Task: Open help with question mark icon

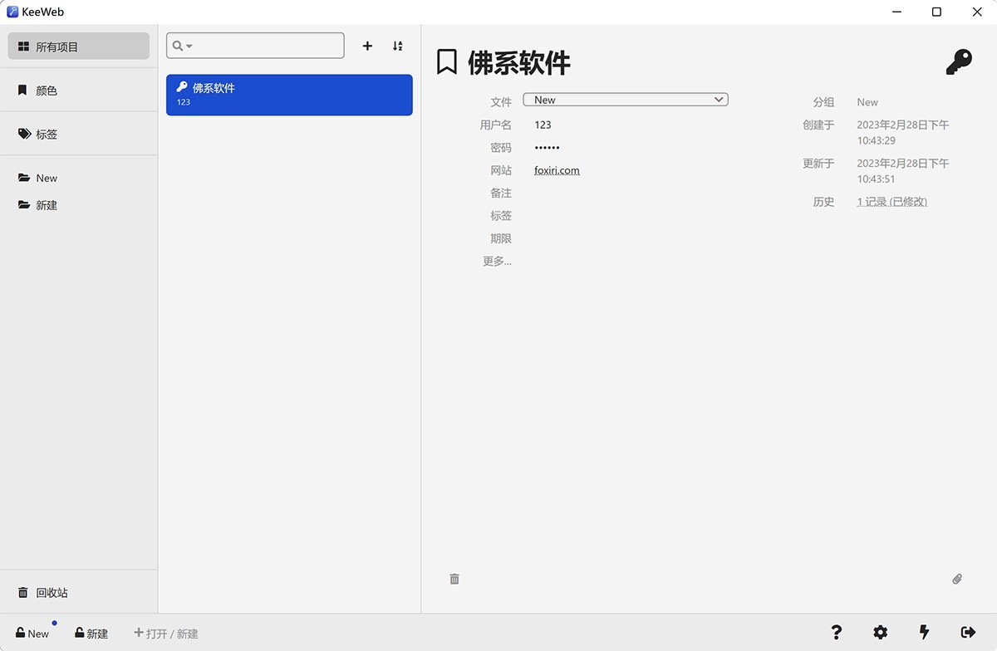Action: pos(837,633)
